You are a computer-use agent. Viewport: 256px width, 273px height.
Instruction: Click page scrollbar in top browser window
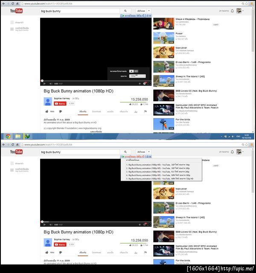pos(253,30)
